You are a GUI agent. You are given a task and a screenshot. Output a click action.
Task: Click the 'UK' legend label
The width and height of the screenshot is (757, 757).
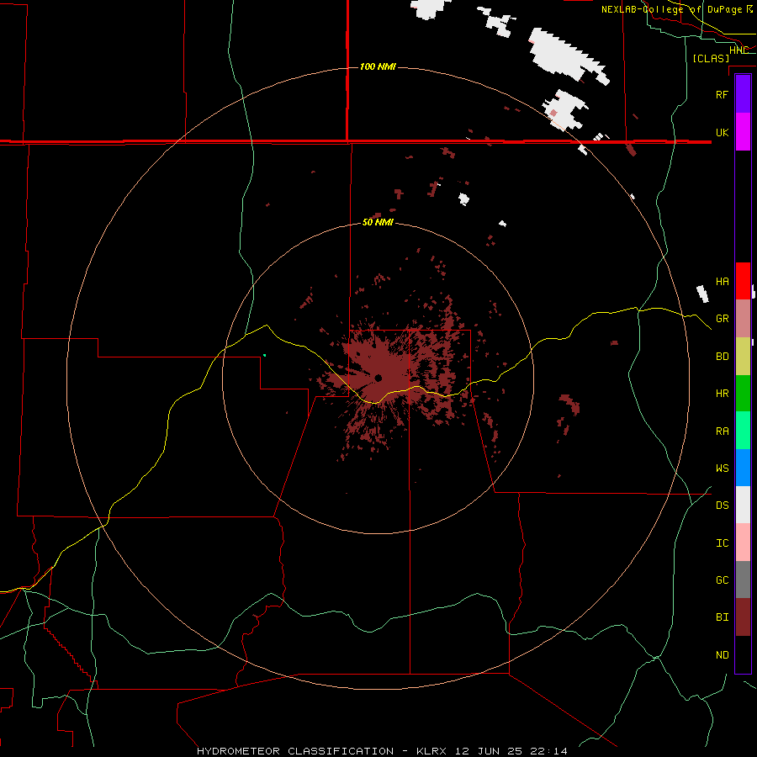point(722,132)
